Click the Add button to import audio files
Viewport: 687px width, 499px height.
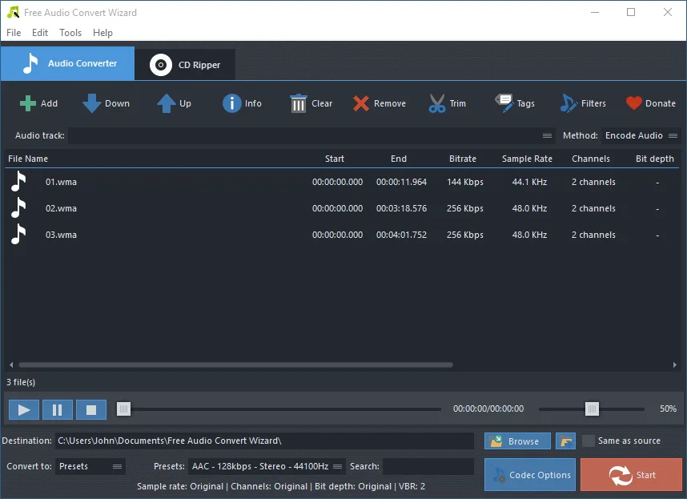pos(38,103)
